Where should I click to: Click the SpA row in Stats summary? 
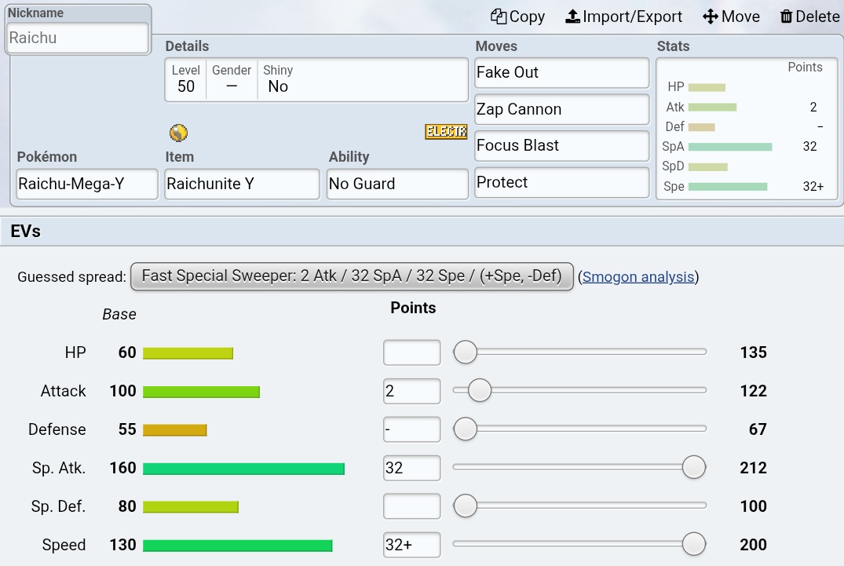(747, 147)
